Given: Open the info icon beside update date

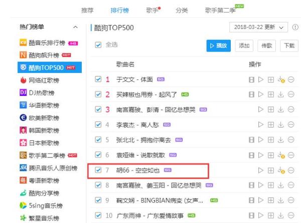Looking at the screenshot, I should (295, 27).
